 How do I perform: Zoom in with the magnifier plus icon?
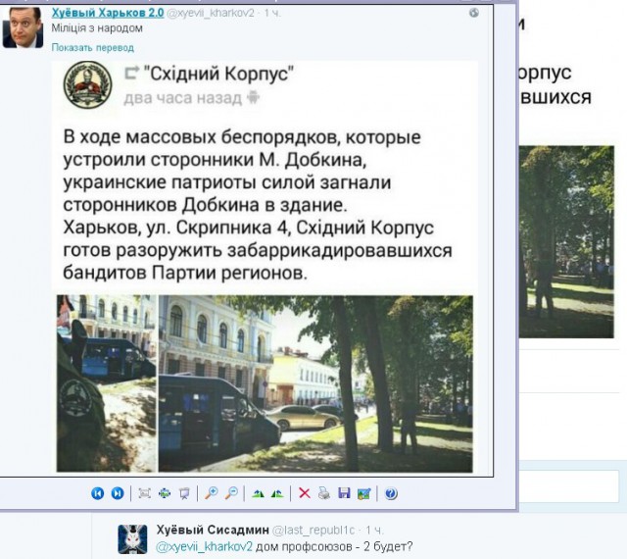coord(212,493)
